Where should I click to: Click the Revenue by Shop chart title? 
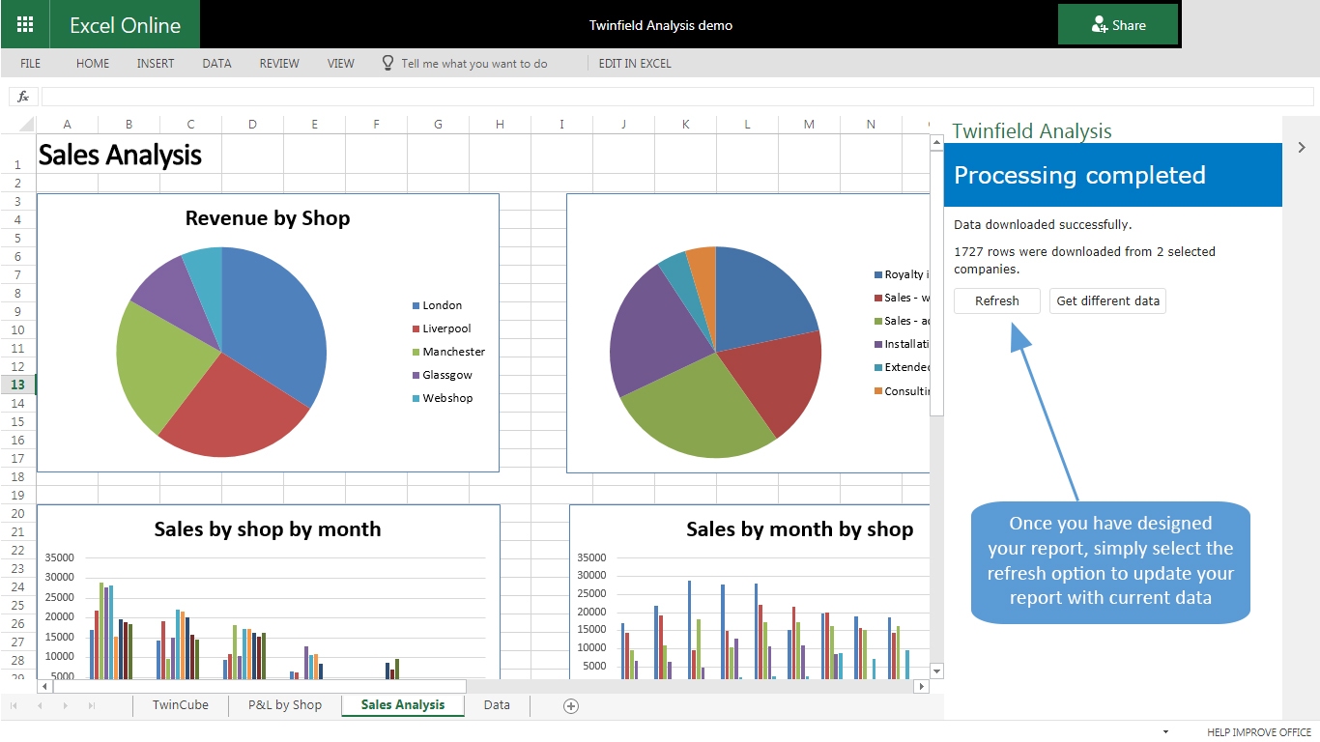point(268,218)
